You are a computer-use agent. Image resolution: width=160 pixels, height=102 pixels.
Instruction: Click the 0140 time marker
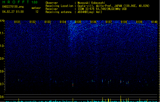(154, 22)
